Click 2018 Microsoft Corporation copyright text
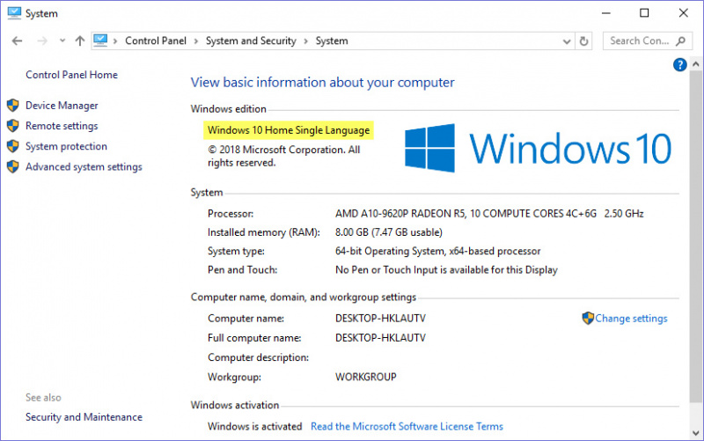 [x=283, y=156]
